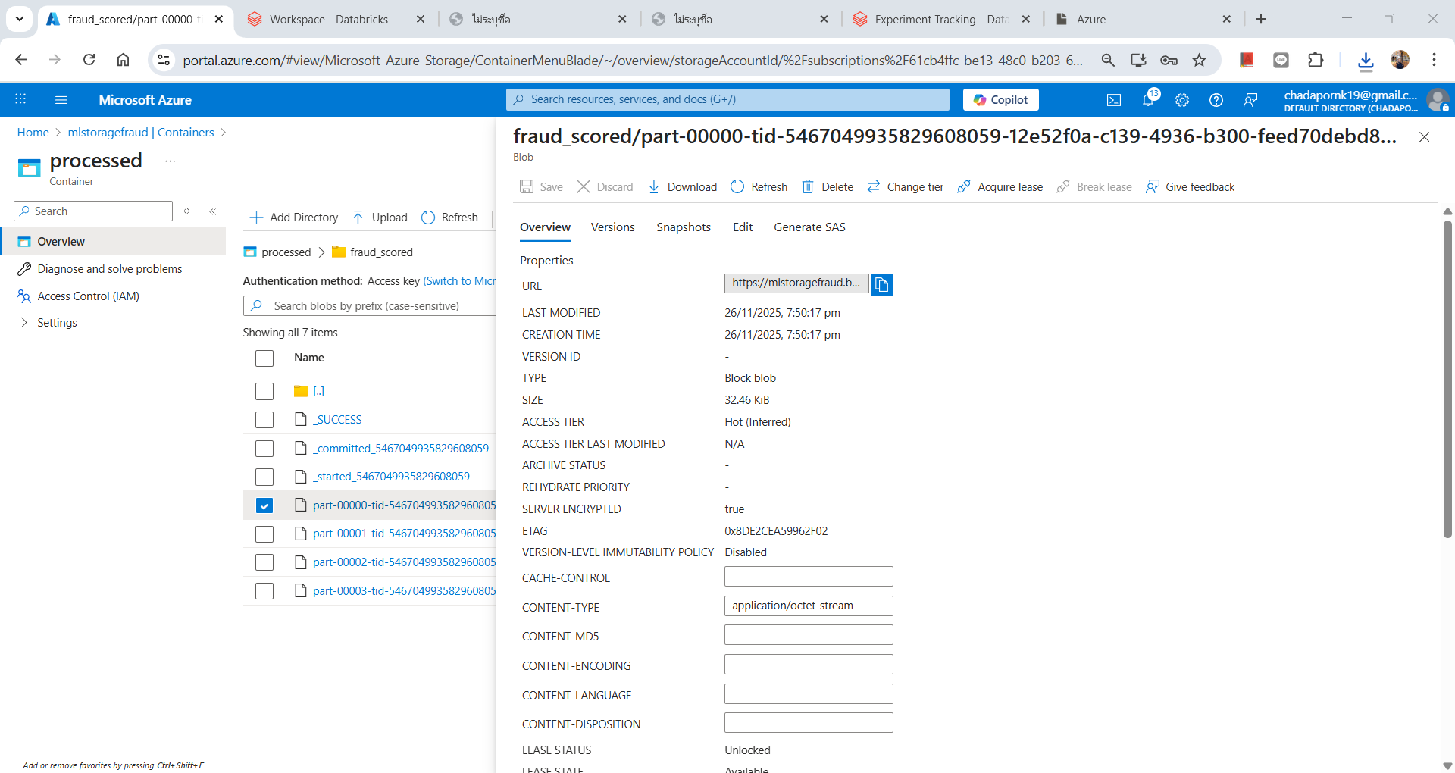
Task: Click the blob pane vertical scrollbar
Action: point(1447,379)
